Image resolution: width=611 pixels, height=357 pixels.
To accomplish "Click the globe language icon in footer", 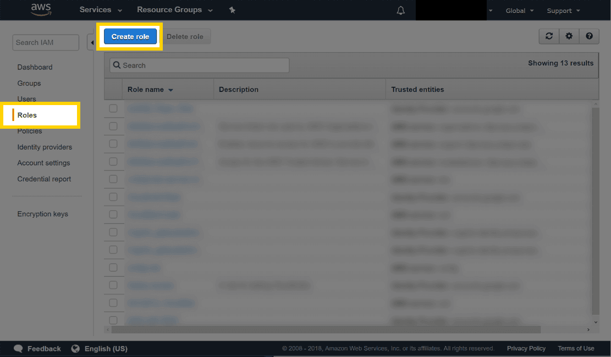I will (x=75, y=349).
